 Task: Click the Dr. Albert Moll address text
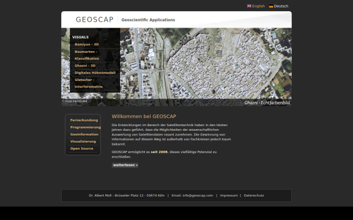pos(126,195)
